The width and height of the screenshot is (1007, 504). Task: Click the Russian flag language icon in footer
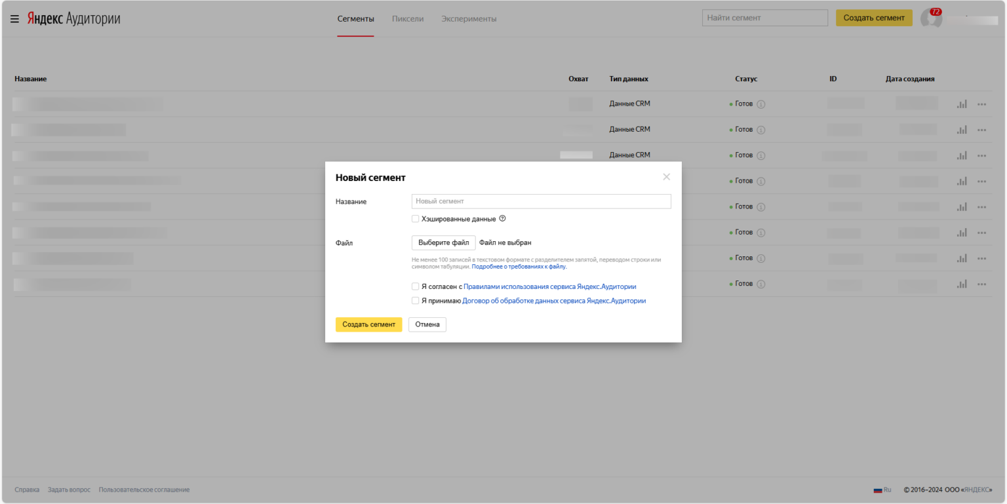pyautogui.click(x=877, y=490)
